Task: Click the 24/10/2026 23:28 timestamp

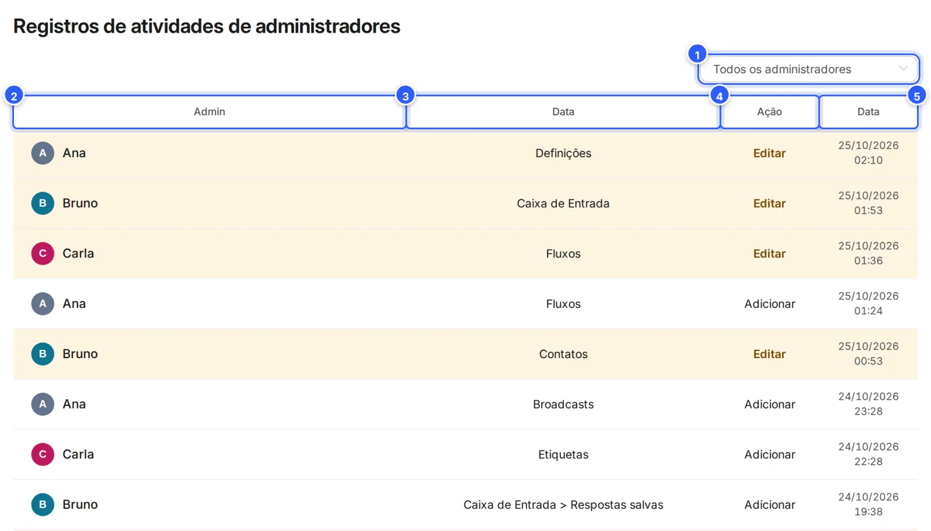Action: [x=868, y=403]
